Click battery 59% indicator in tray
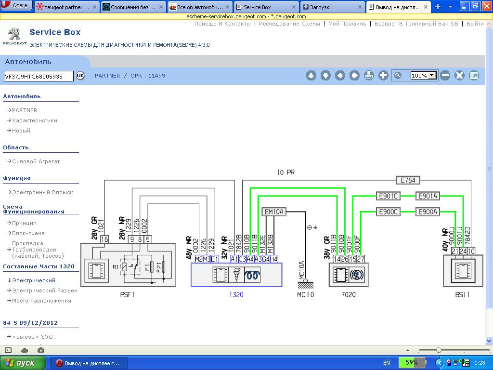 point(412,363)
